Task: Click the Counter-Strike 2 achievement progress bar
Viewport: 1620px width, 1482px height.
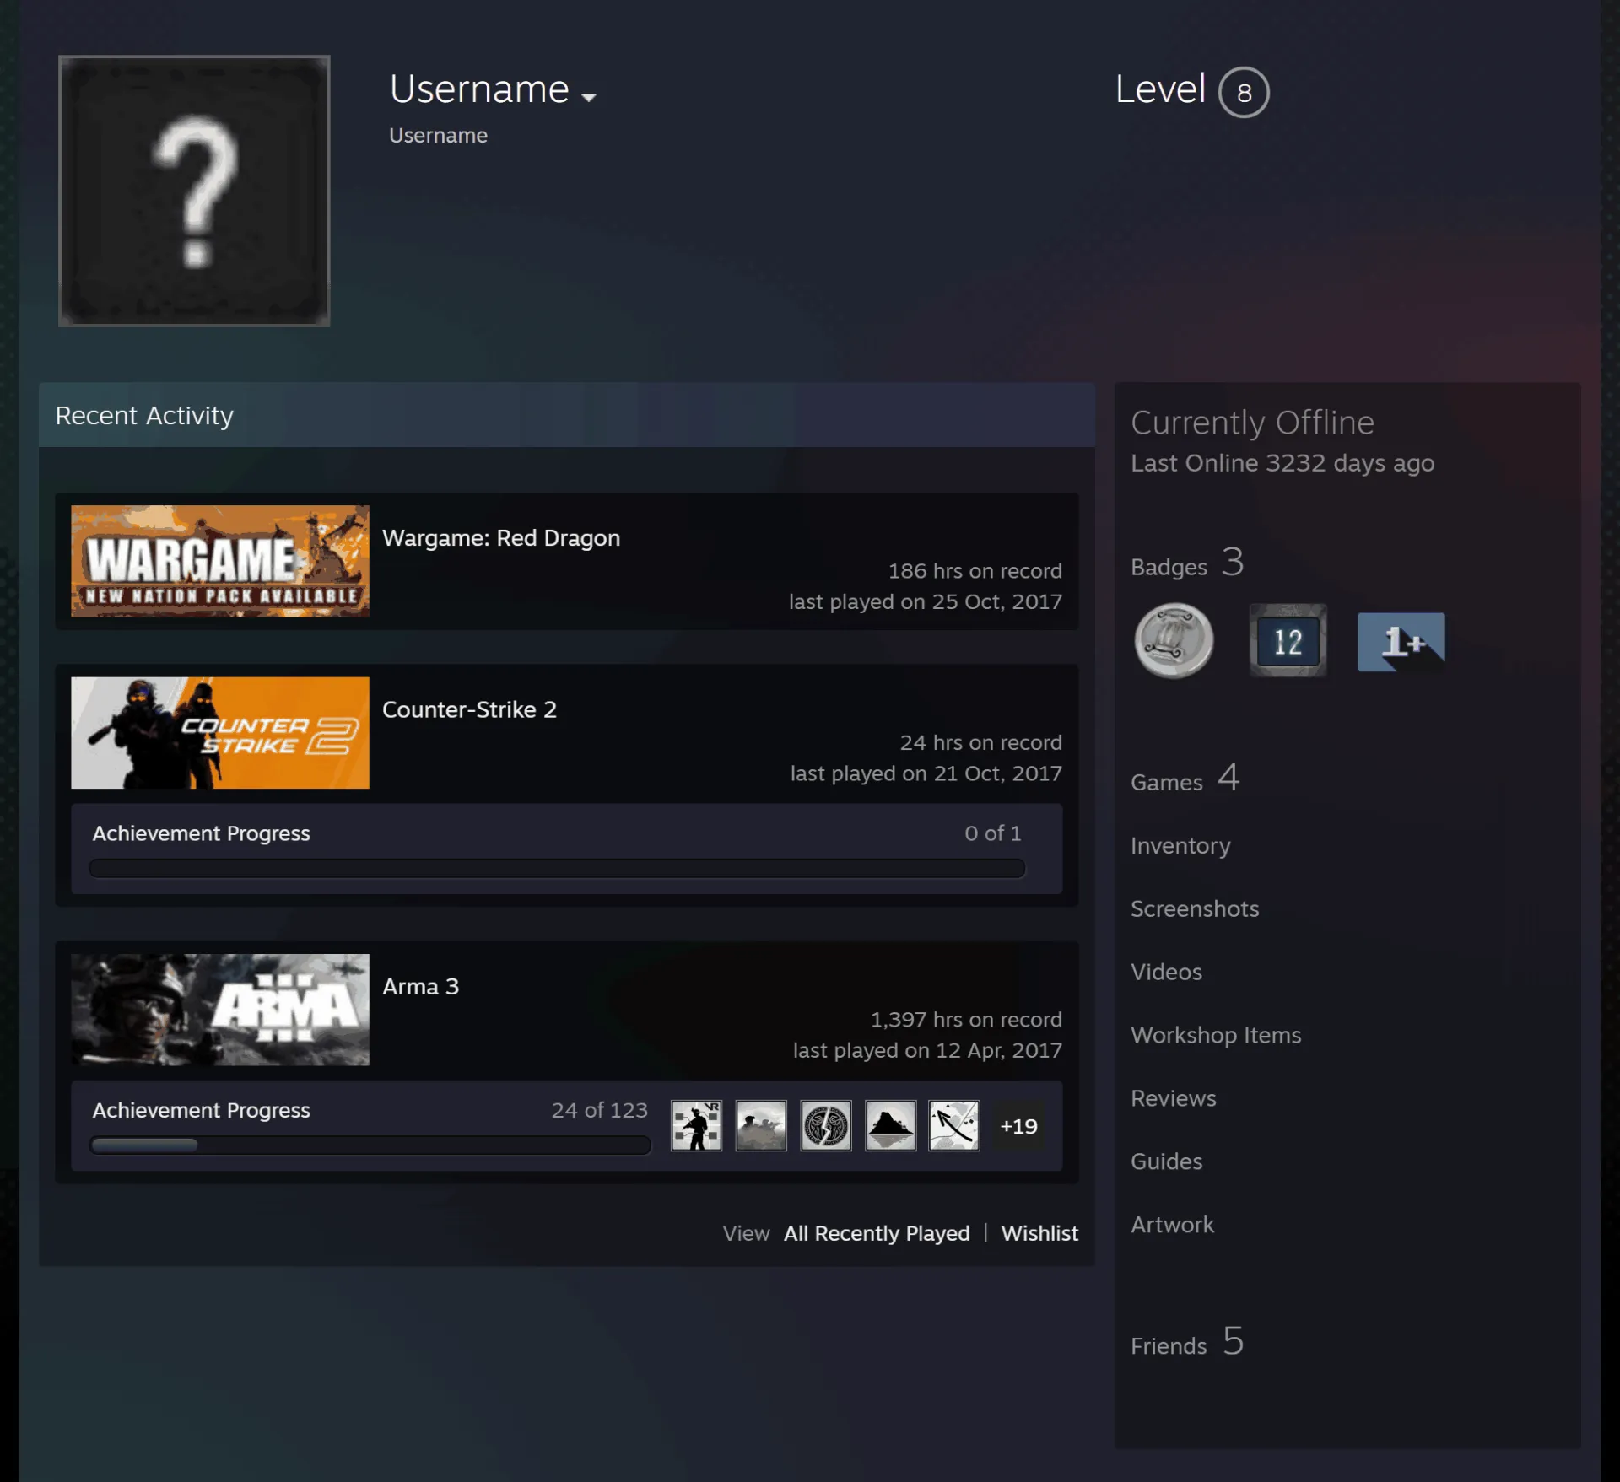Action: pyautogui.click(x=557, y=868)
